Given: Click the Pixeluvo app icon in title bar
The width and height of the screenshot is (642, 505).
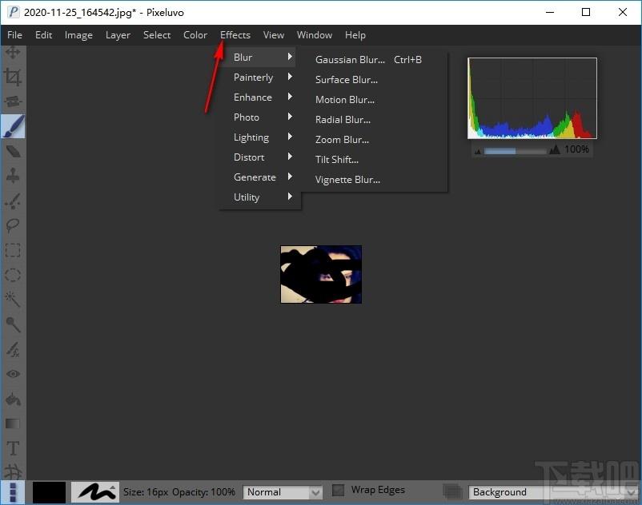Looking at the screenshot, I should [x=13, y=12].
